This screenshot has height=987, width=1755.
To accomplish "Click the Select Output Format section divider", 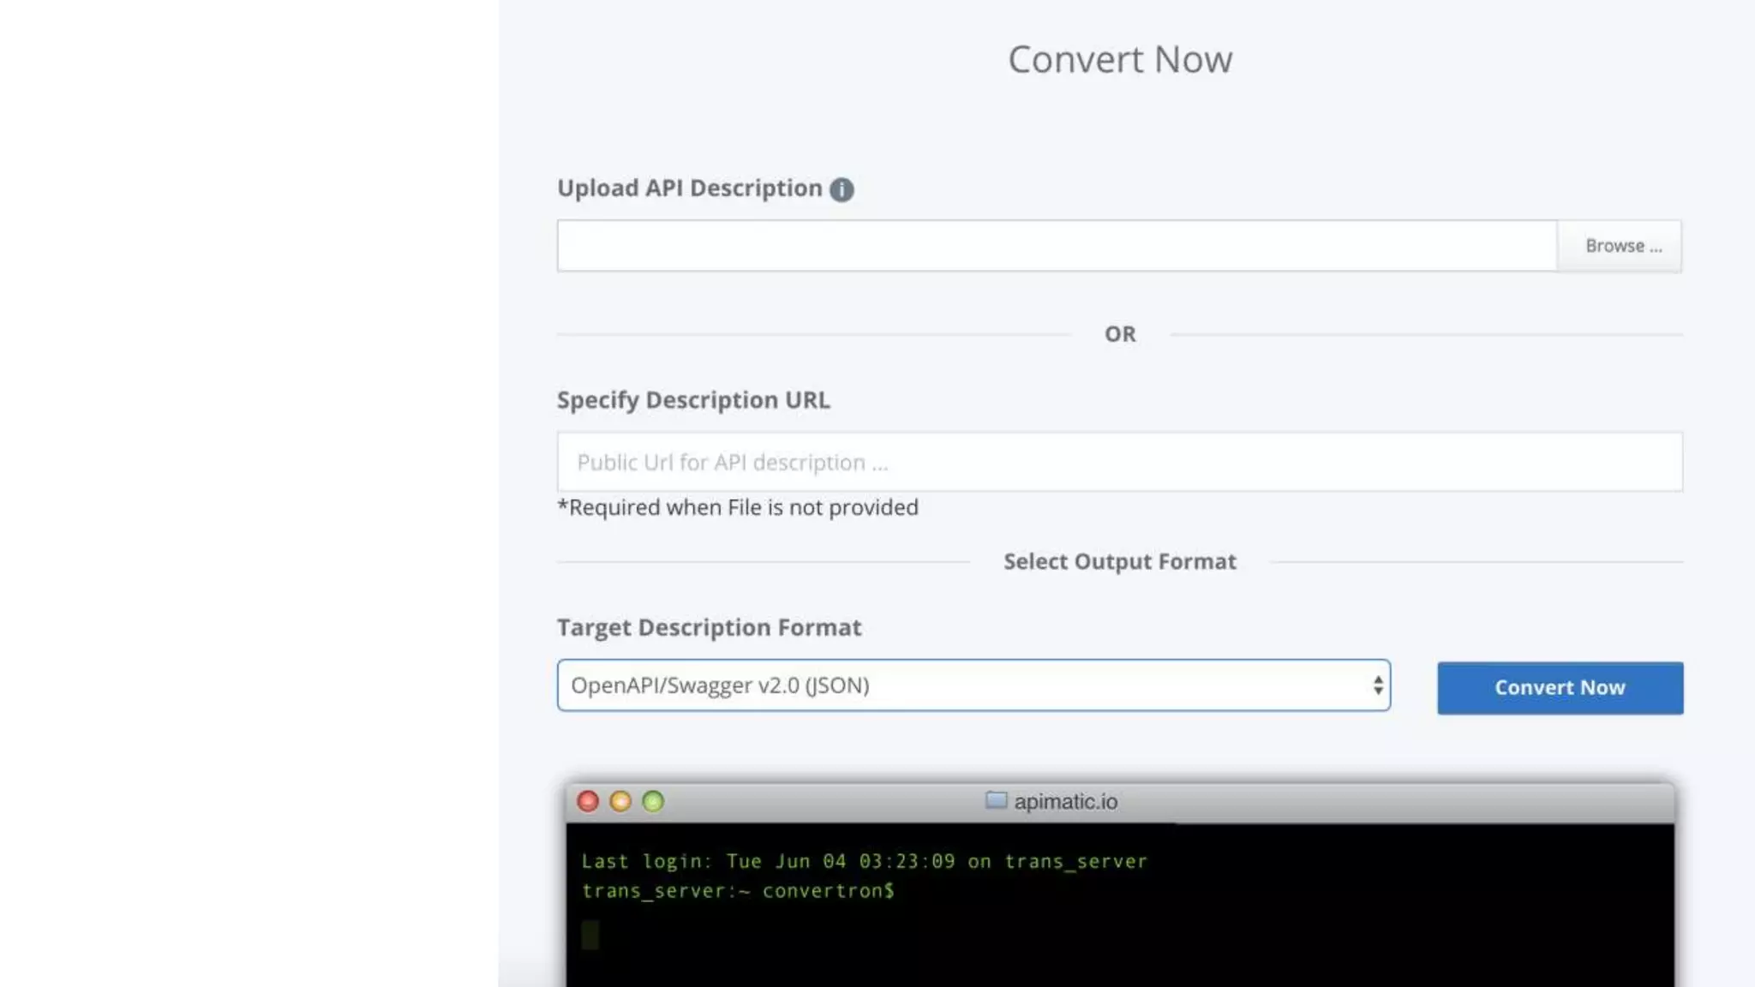I will click(x=1119, y=562).
